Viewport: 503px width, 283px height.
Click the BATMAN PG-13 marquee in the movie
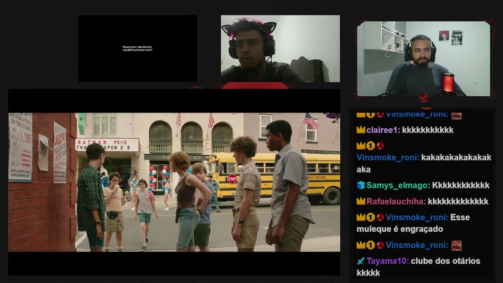(107, 145)
